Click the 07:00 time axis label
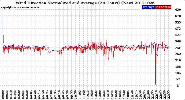The image size is (185, 100). pos(51,95)
